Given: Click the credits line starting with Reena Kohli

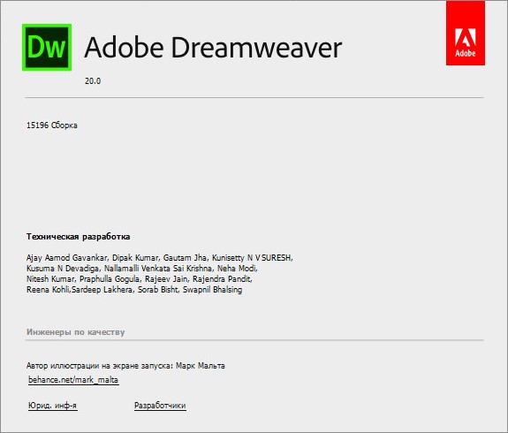Looking at the screenshot, I should pos(134,290).
